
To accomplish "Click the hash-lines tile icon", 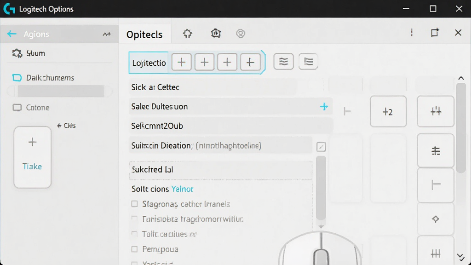I will click(x=436, y=150).
